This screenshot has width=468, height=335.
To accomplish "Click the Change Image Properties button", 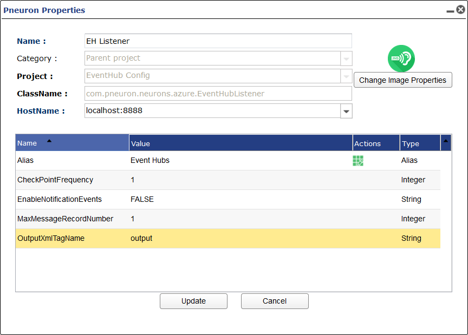I will 402,80.
